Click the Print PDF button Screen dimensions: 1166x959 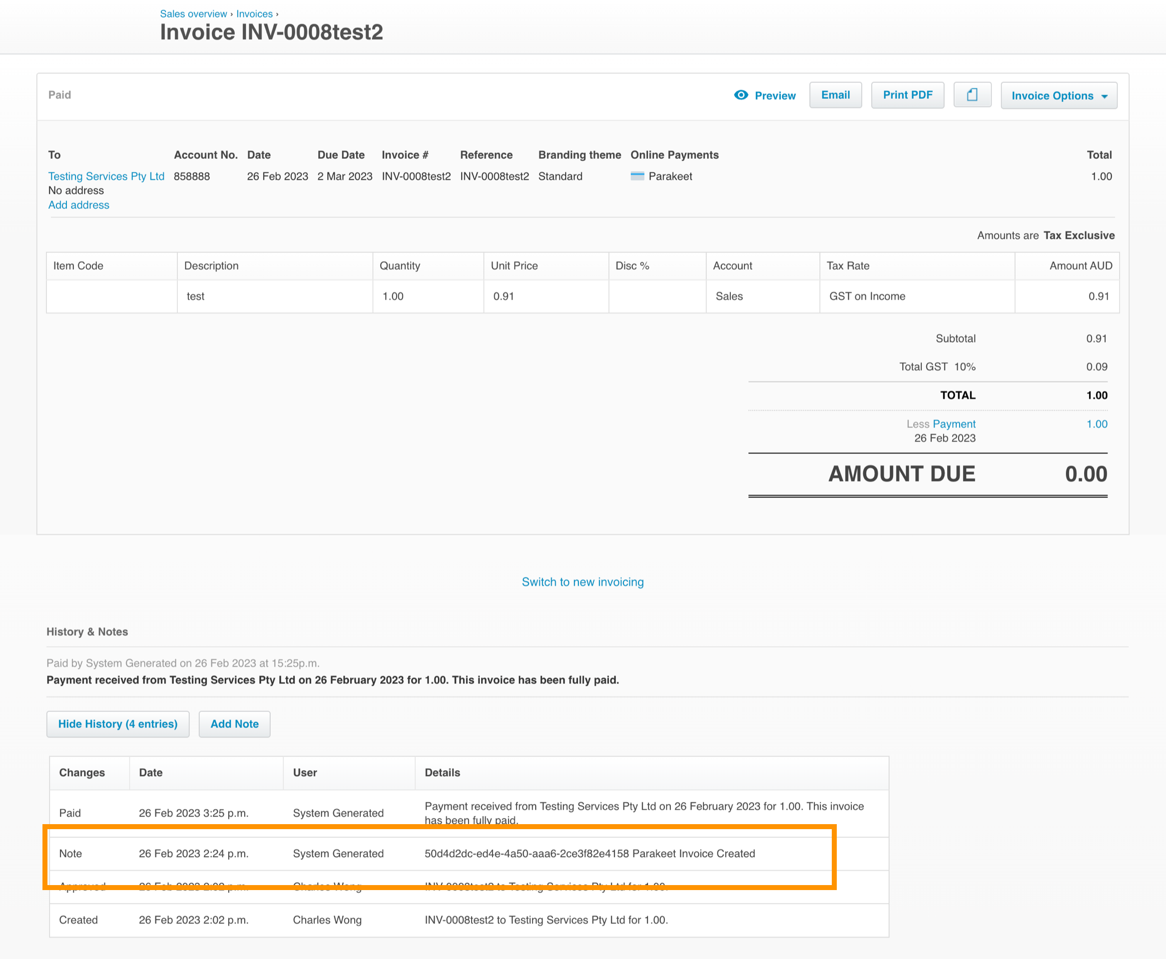[907, 95]
